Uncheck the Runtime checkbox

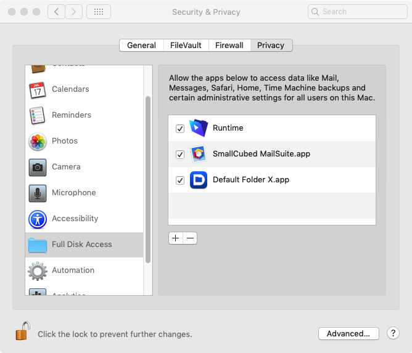(x=180, y=129)
